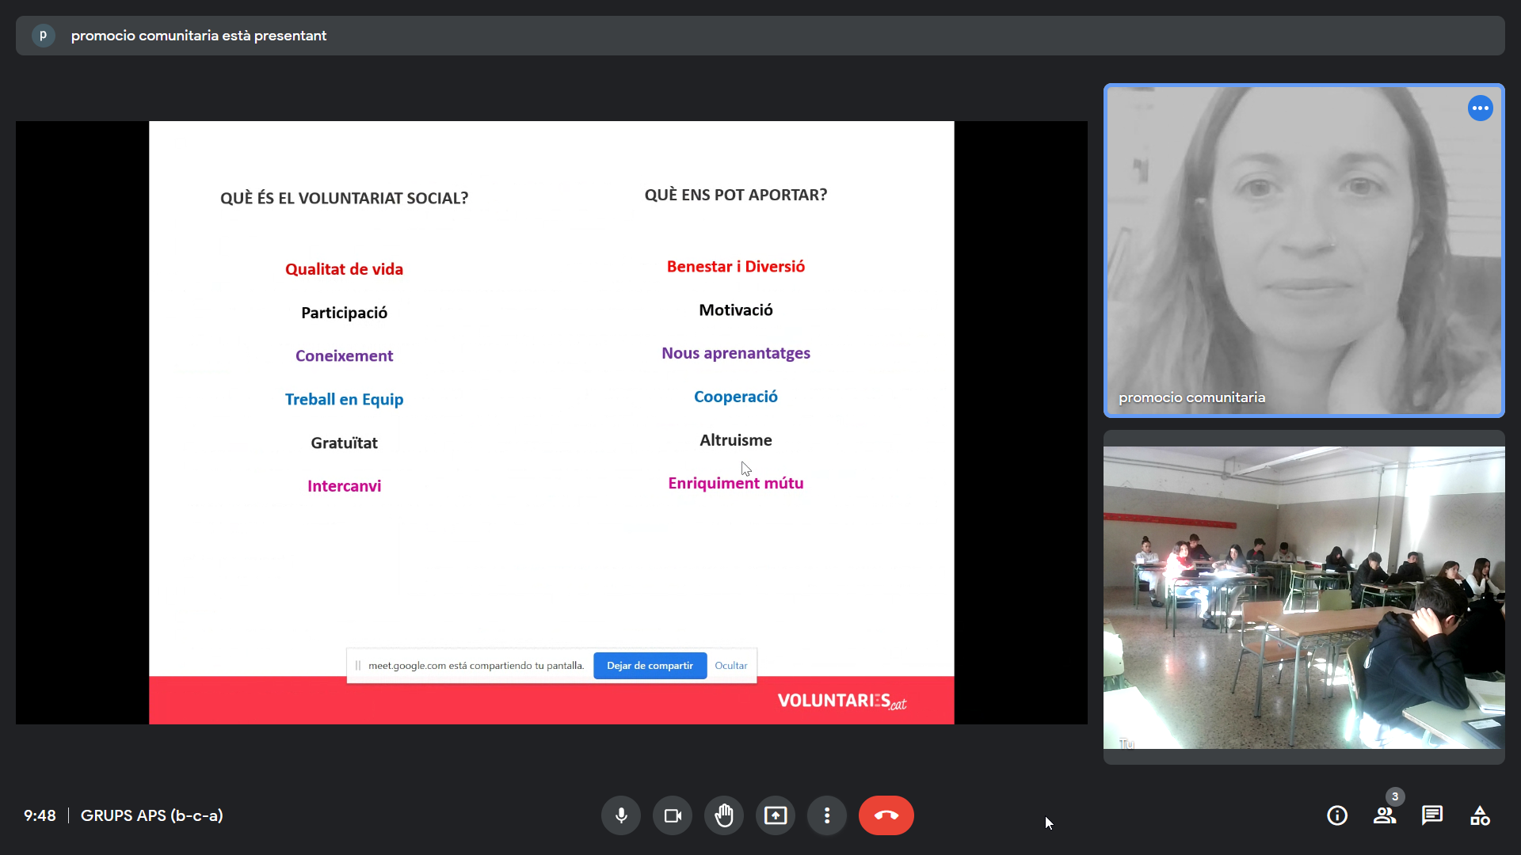Open options on promocio comunitaria tile
The height and width of the screenshot is (855, 1521).
1480,108
